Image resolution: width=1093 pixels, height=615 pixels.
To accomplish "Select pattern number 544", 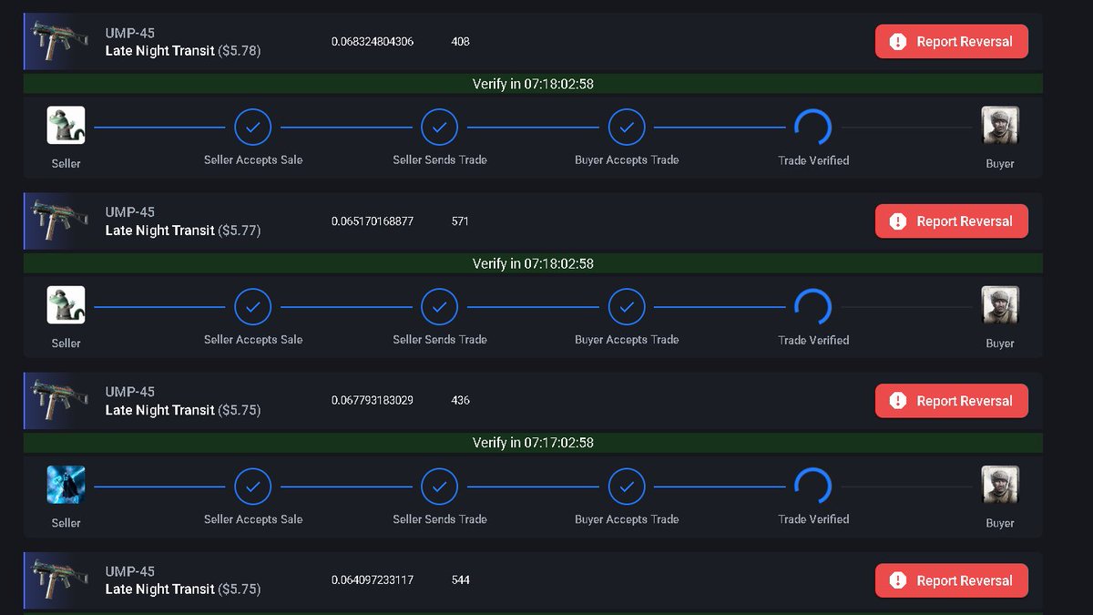I will (x=460, y=580).
